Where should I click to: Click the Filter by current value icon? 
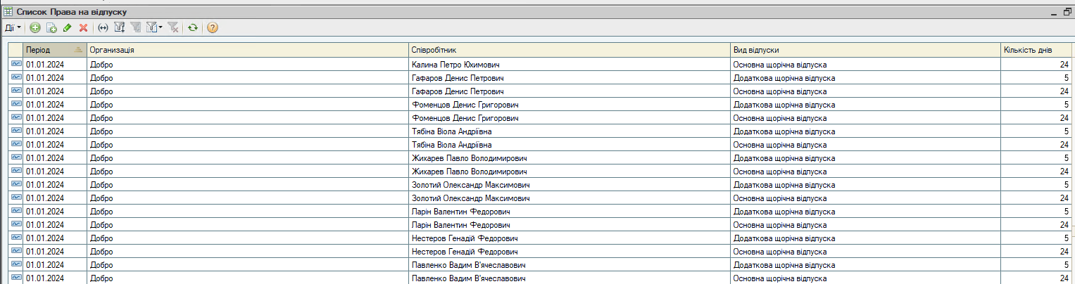pos(136,27)
